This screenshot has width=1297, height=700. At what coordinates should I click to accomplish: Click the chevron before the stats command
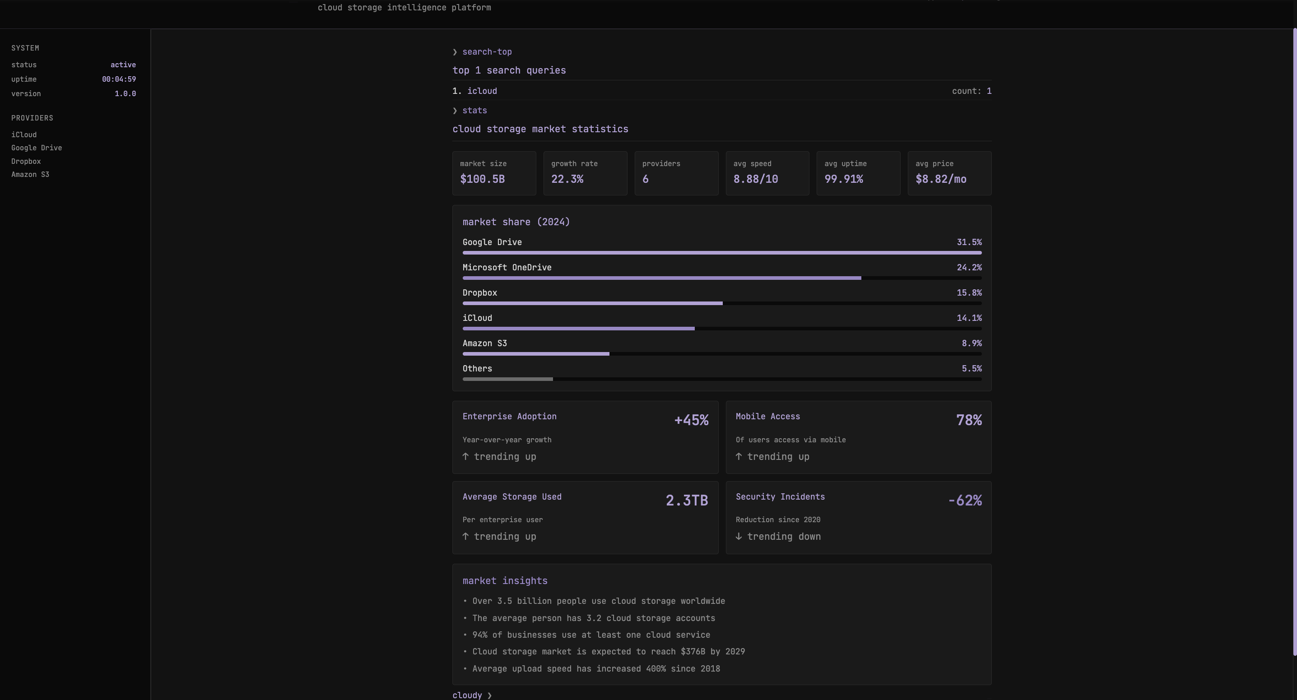(455, 110)
